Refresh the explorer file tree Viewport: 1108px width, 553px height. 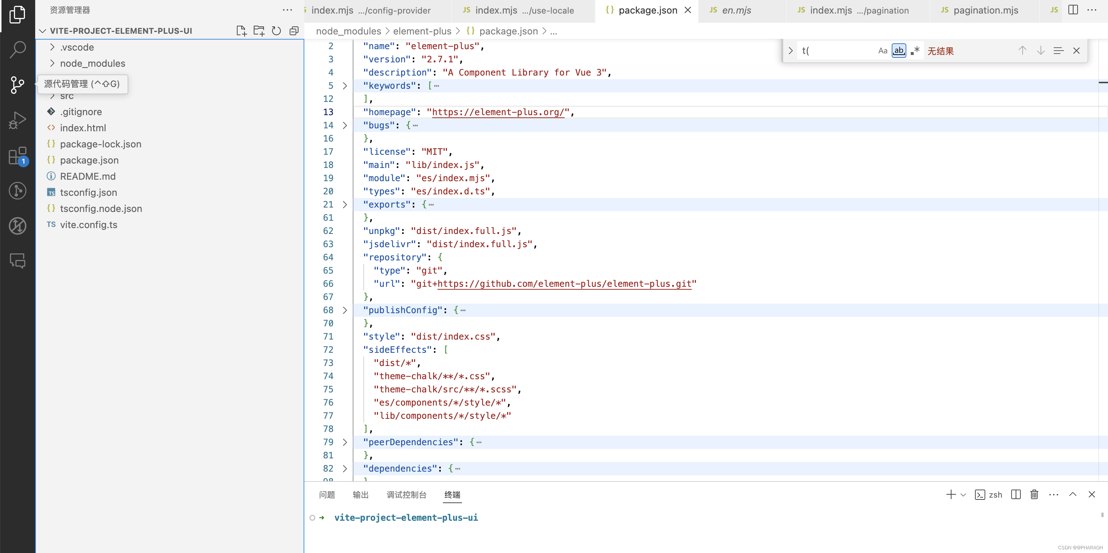click(x=276, y=30)
